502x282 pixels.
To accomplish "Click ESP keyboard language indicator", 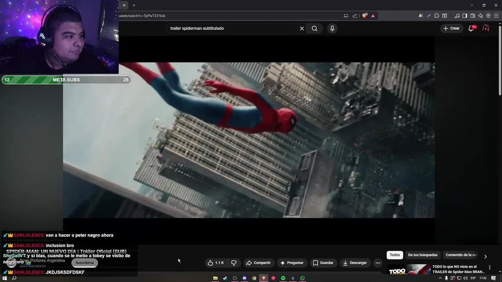I will click(473, 278).
